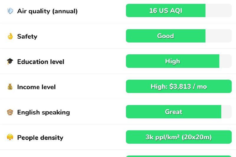Click the graduation cap icon

coord(10,62)
